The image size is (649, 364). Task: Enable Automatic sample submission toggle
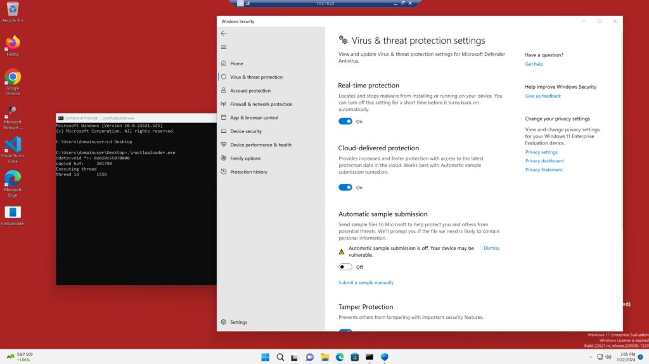[345, 267]
